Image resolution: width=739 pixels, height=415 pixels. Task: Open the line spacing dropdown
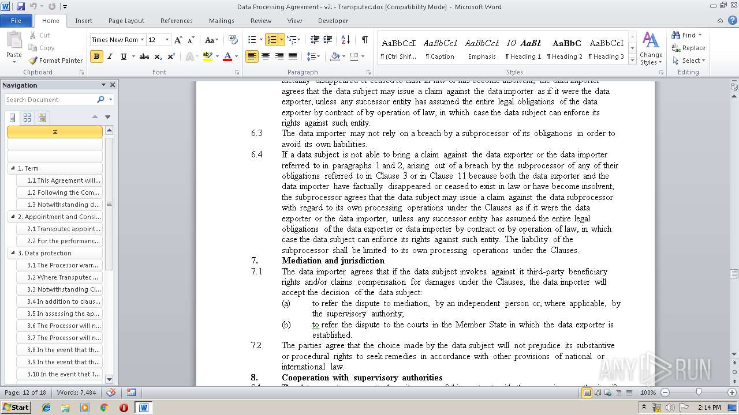[x=313, y=56]
